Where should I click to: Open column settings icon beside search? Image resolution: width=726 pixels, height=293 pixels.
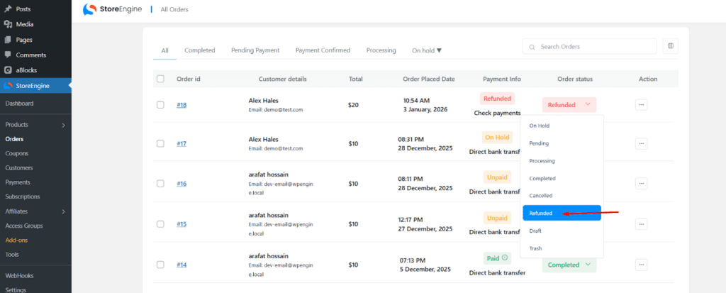click(670, 46)
